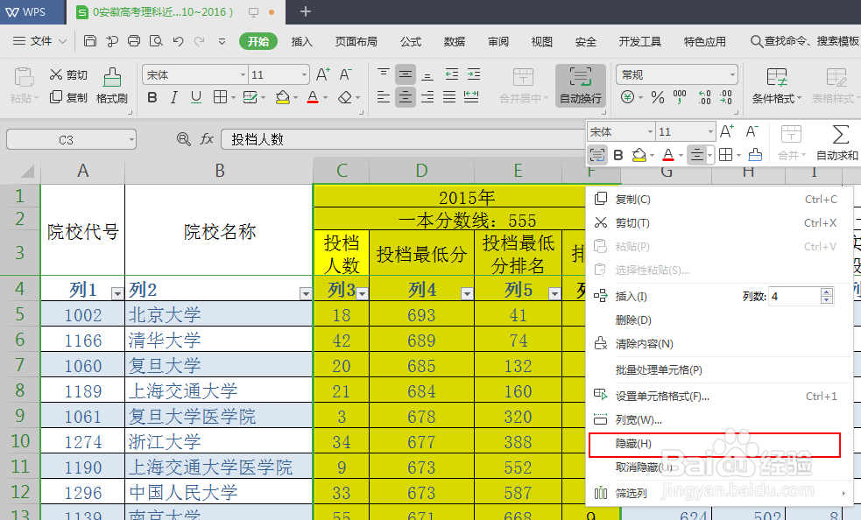Click the red font color A in ribbon
The height and width of the screenshot is (520, 861).
pos(313,98)
